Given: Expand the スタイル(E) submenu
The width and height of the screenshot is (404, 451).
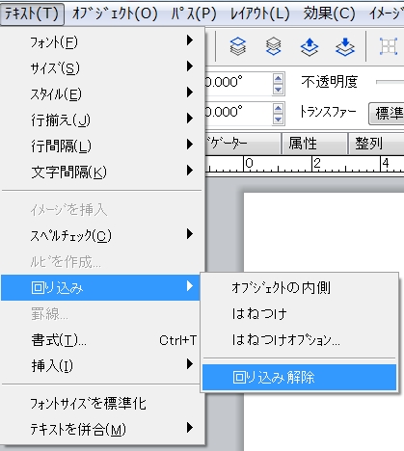Looking at the screenshot, I should (x=102, y=93).
